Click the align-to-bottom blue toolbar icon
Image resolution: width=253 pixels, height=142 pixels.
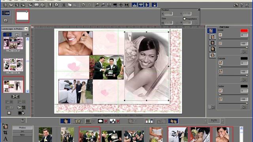click(x=134, y=5)
